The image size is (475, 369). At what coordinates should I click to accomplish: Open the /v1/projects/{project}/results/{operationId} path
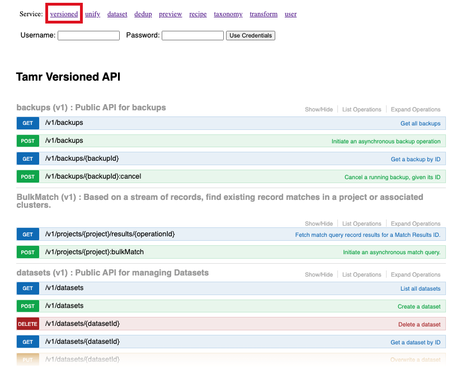[x=110, y=234]
